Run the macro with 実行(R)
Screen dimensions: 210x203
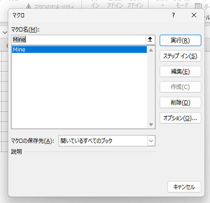pyautogui.click(x=180, y=41)
